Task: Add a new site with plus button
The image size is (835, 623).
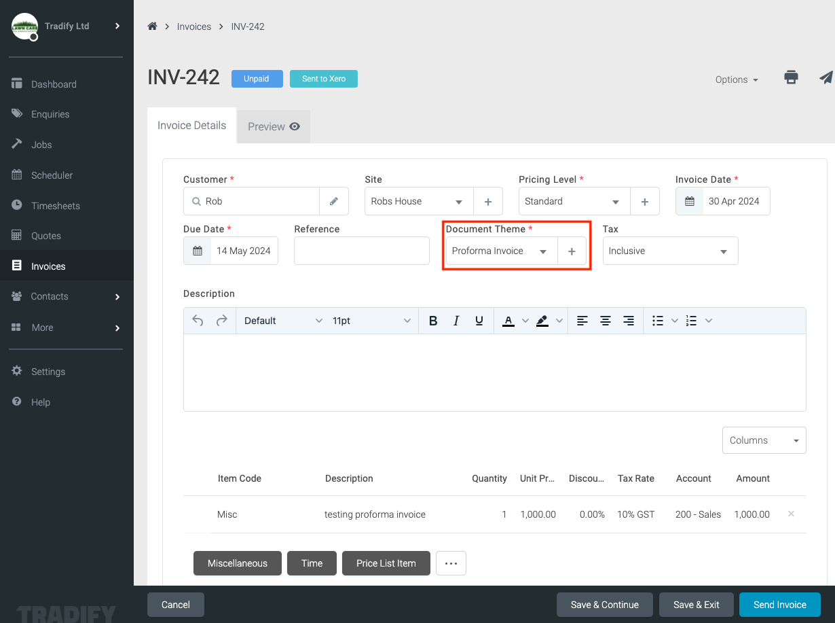Action: (x=488, y=201)
